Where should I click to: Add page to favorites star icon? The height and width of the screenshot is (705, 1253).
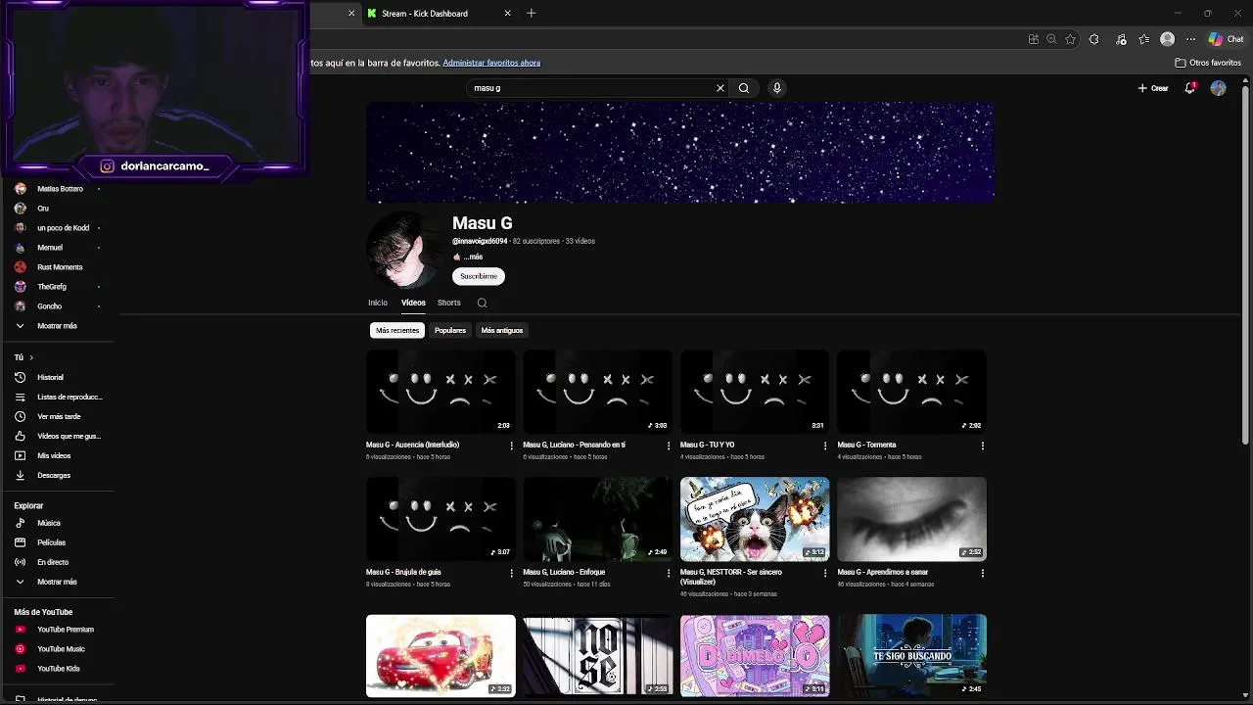[x=1071, y=39]
